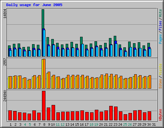Image resolution: width=164 pixels, height=128 pixels.
Task: Click the red KBytes bar for day 22
Action: click(111, 113)
